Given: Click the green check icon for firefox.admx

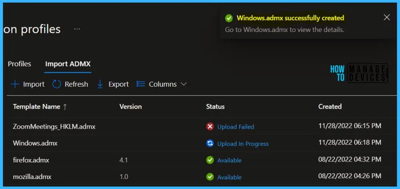Looking at the screenshot, I should 210,160.
